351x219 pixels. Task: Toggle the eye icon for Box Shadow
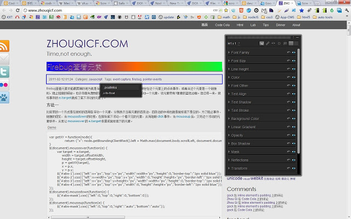294,143
